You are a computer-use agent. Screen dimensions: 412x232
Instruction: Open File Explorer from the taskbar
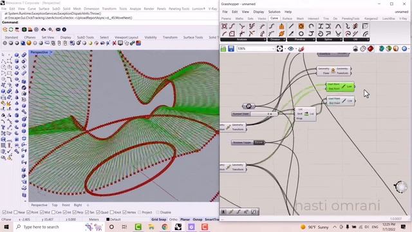pos(151,227)
